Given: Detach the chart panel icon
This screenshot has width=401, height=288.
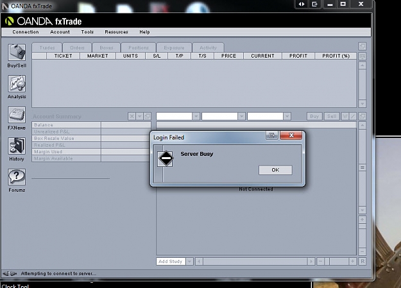Looking at the screenshot, I should coord(363,116).
